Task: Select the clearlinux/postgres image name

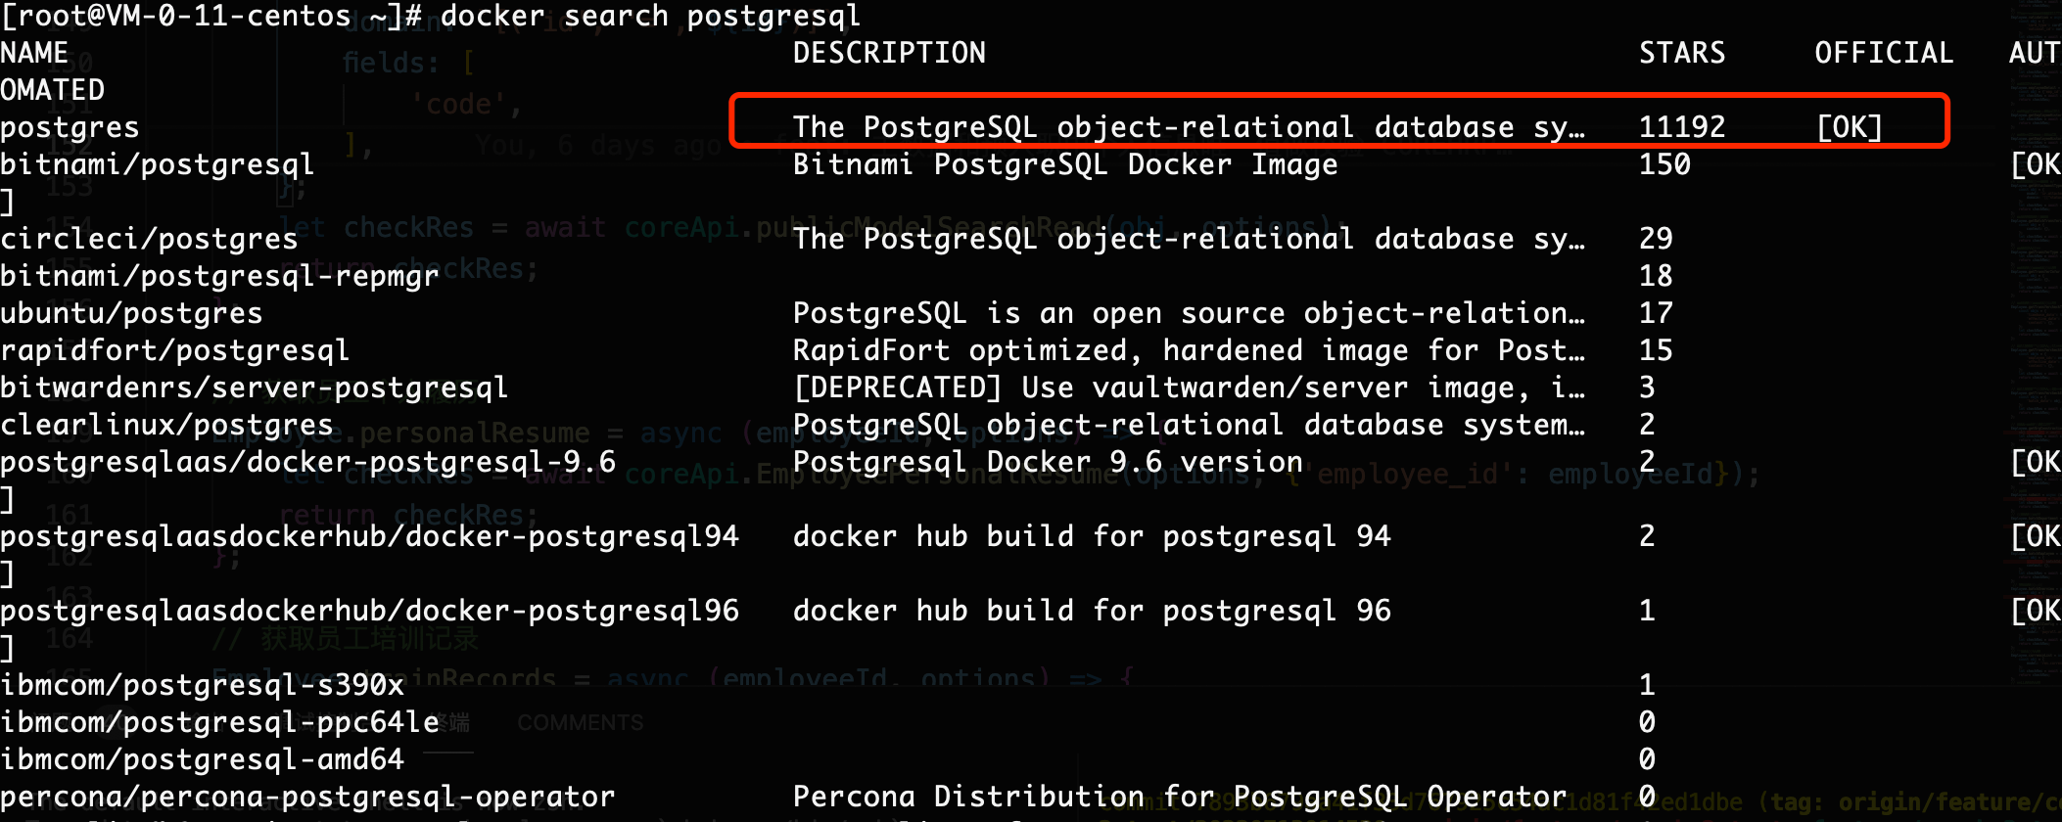Action: point(166,425)
